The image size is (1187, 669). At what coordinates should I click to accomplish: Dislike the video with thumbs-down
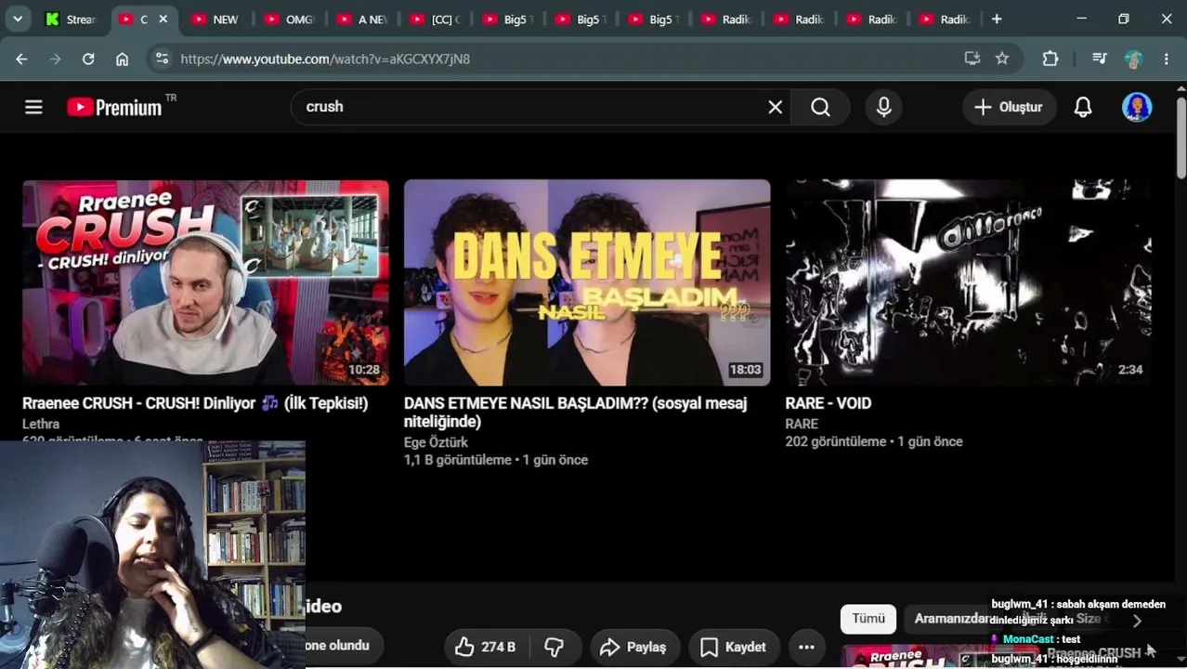(x=554, y=647)
